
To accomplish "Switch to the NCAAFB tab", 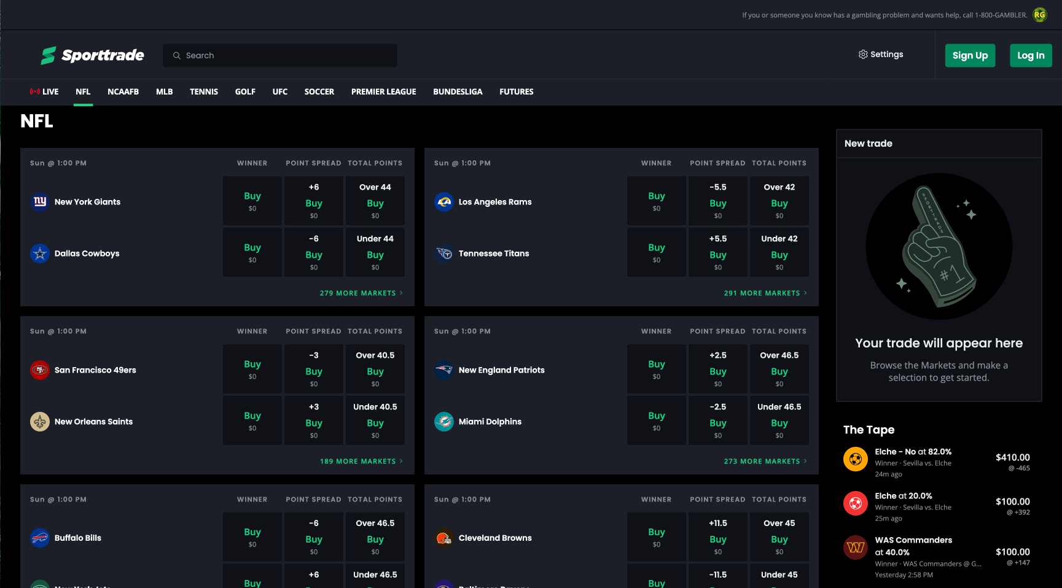I will tap(123, 91).
